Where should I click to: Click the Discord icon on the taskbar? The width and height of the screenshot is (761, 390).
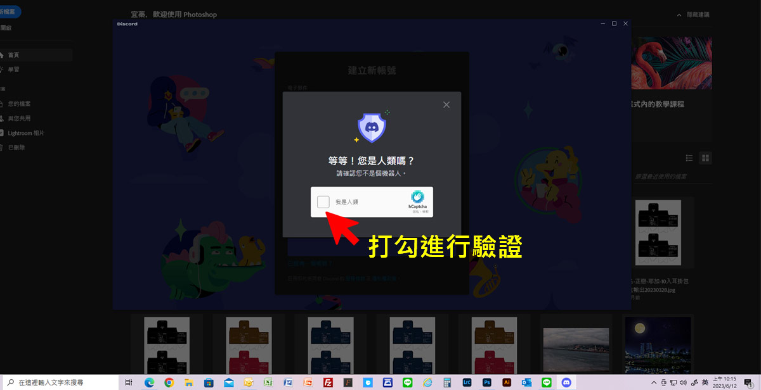click(566, 382)
